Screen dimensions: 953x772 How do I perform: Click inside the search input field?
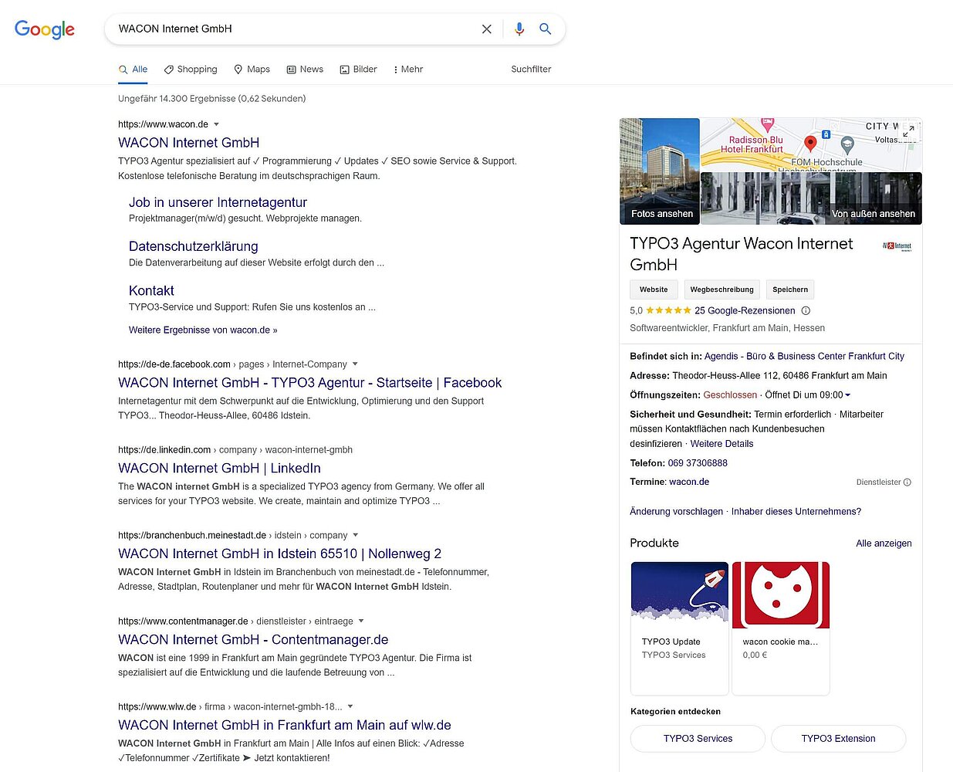(x=293, y=29)
